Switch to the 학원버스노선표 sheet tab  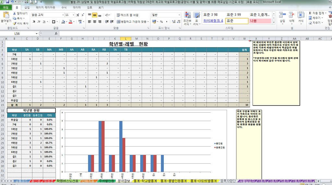(x=67, y=181)
